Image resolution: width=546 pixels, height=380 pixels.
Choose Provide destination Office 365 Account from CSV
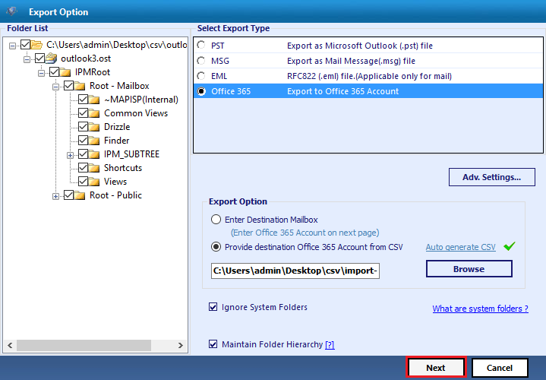tap(216, 247)
